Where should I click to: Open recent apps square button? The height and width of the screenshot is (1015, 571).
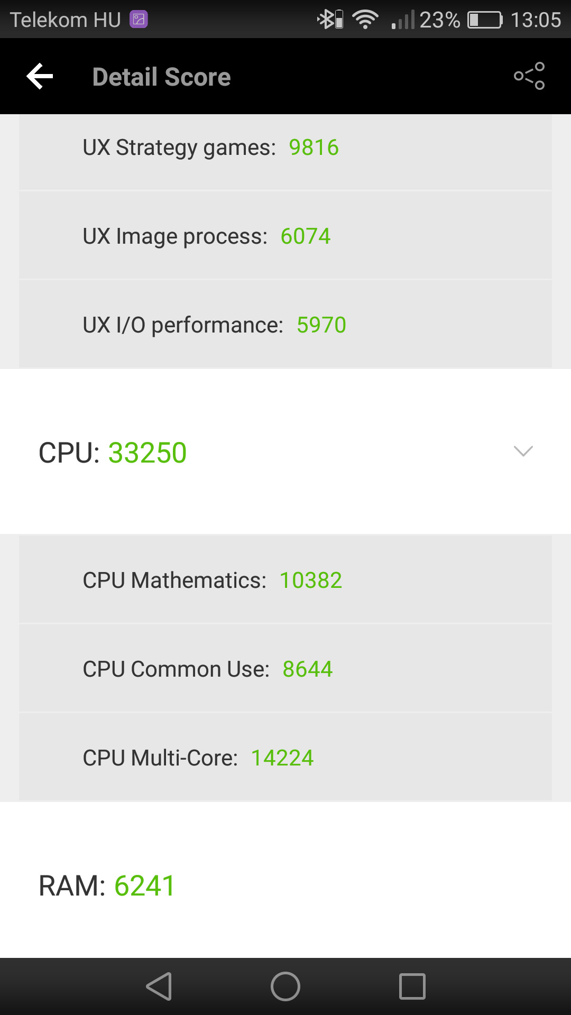pos(412,986)
